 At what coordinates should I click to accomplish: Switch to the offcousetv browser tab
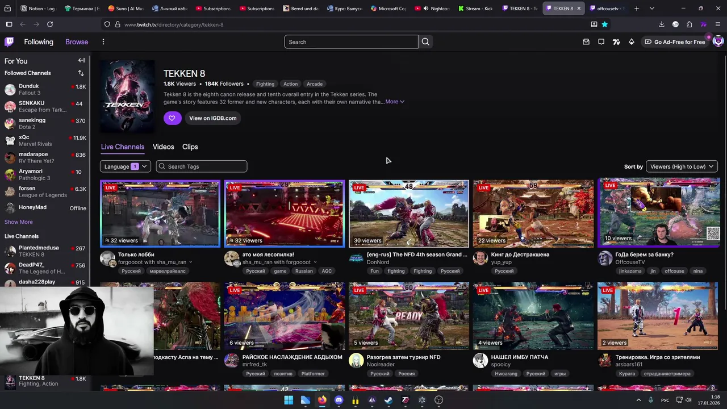click(x=607, y=9)
